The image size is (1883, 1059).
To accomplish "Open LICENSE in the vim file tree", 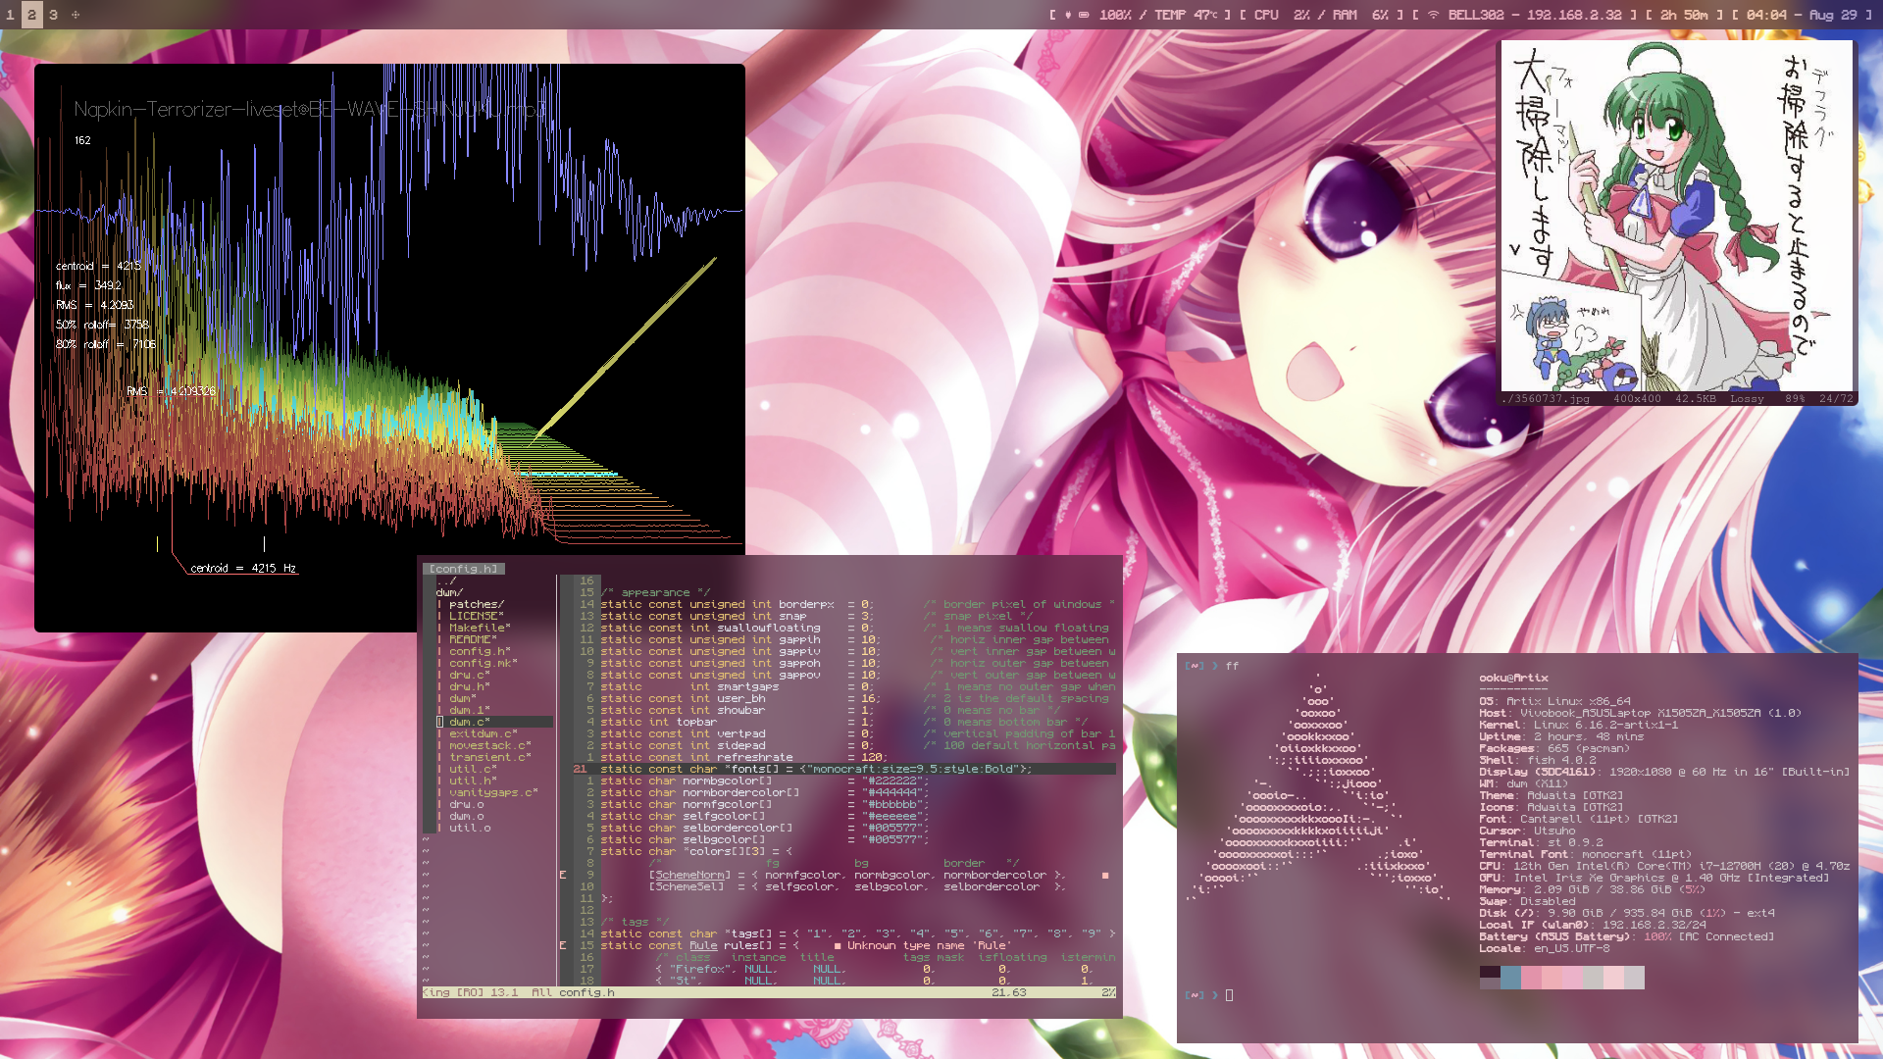I will (x=476, y=616).
